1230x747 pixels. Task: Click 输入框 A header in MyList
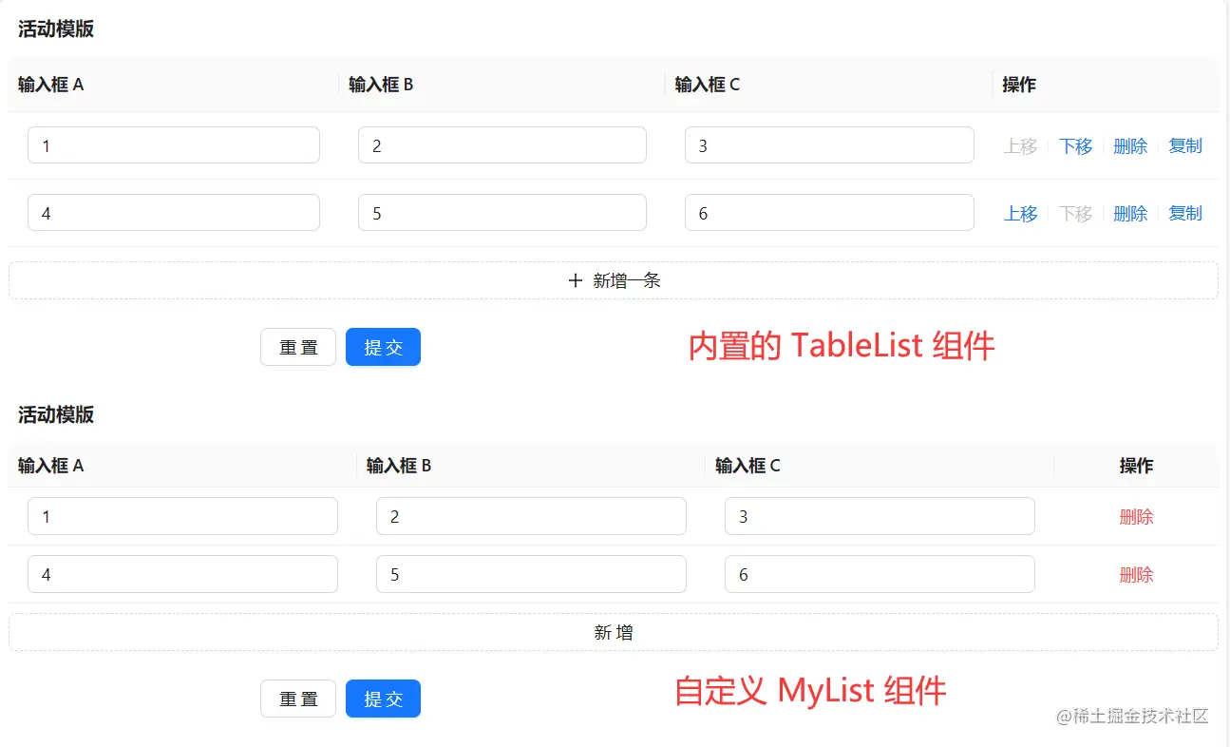pos(51,466)
